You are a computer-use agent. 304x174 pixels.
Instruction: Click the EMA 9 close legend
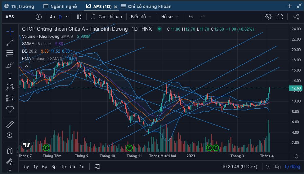coord(42,59)
